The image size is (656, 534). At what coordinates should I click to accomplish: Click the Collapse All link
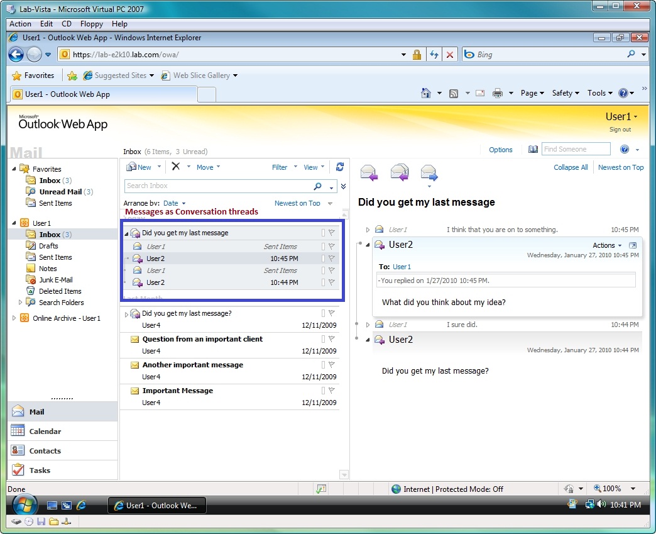point(570,167)
